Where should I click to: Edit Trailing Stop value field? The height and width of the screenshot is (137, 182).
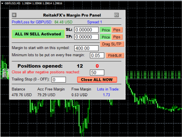point(59,80)
